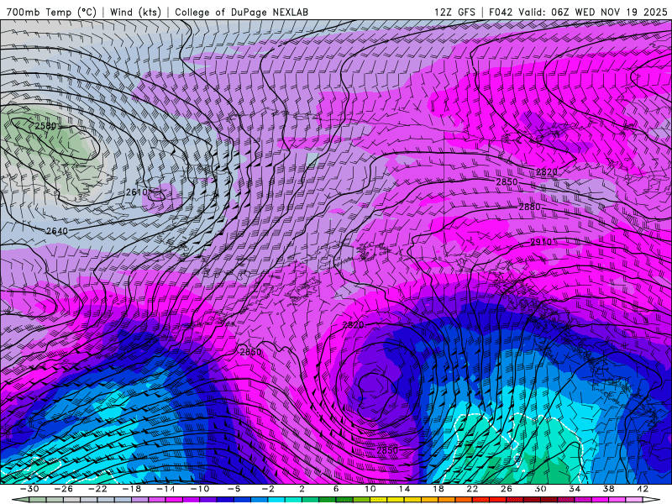672x504 pixels.
Task: Click the 18 value on the temperature scale
Action: tap(438, 489)
